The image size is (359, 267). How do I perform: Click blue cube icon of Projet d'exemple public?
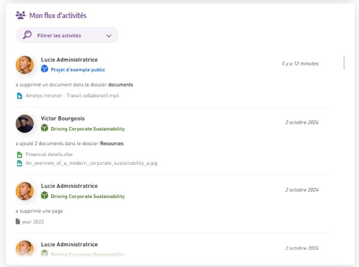[x=45, y=69]
